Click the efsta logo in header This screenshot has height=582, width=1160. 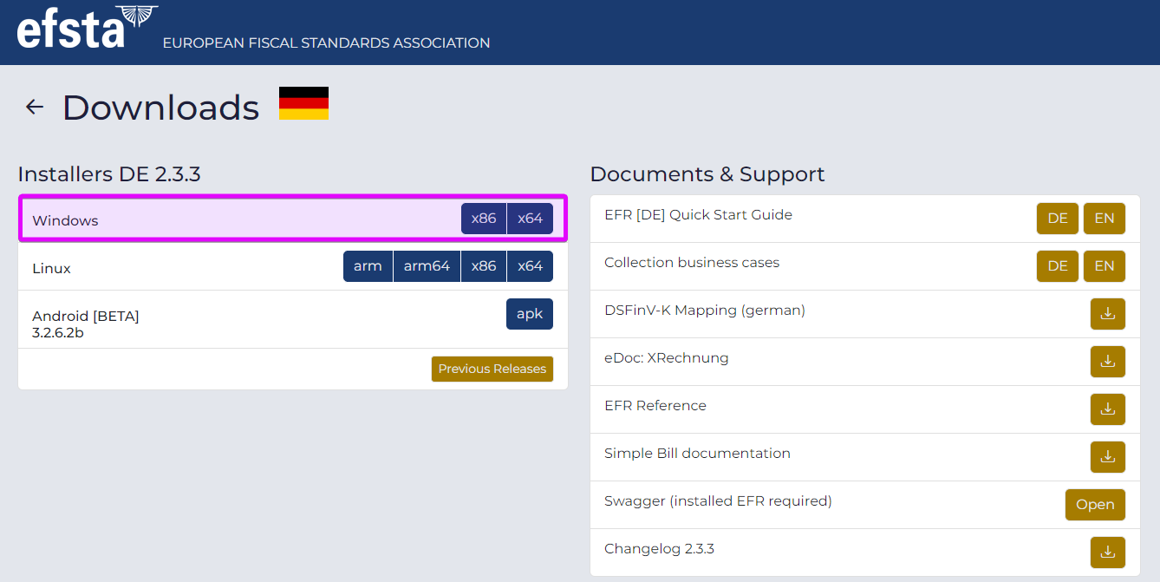click(x=87, y=27)
